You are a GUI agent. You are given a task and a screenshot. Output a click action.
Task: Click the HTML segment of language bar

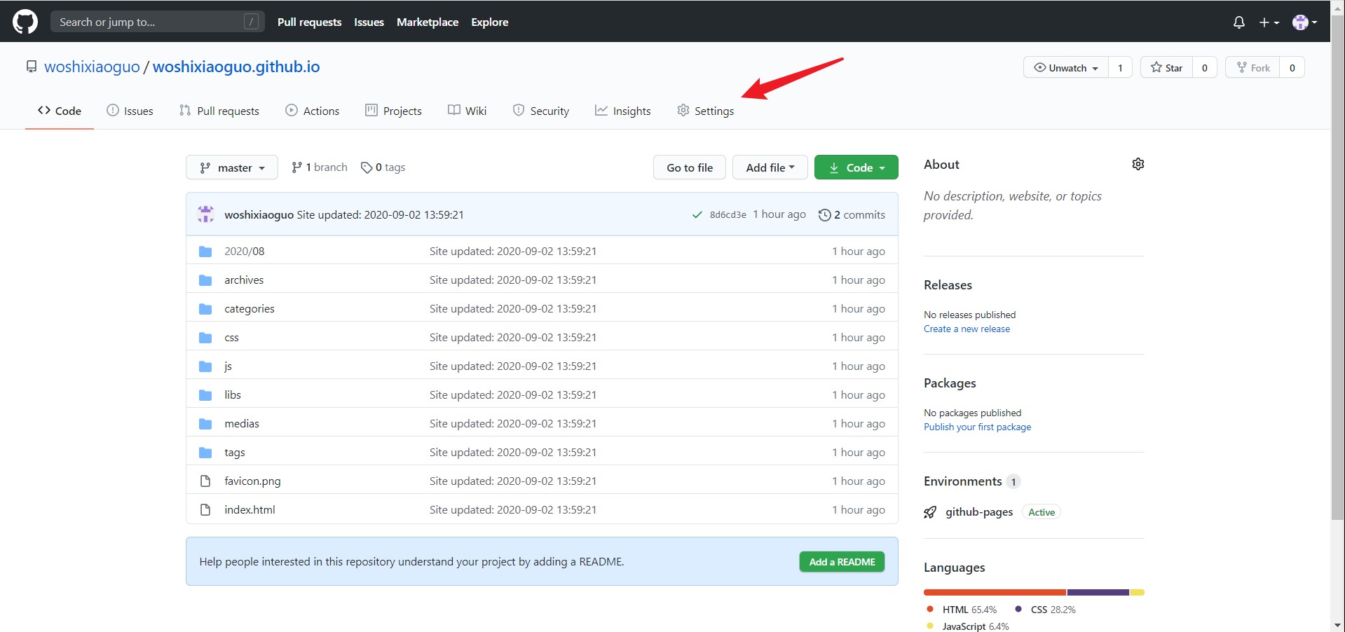tap(995, 592)
